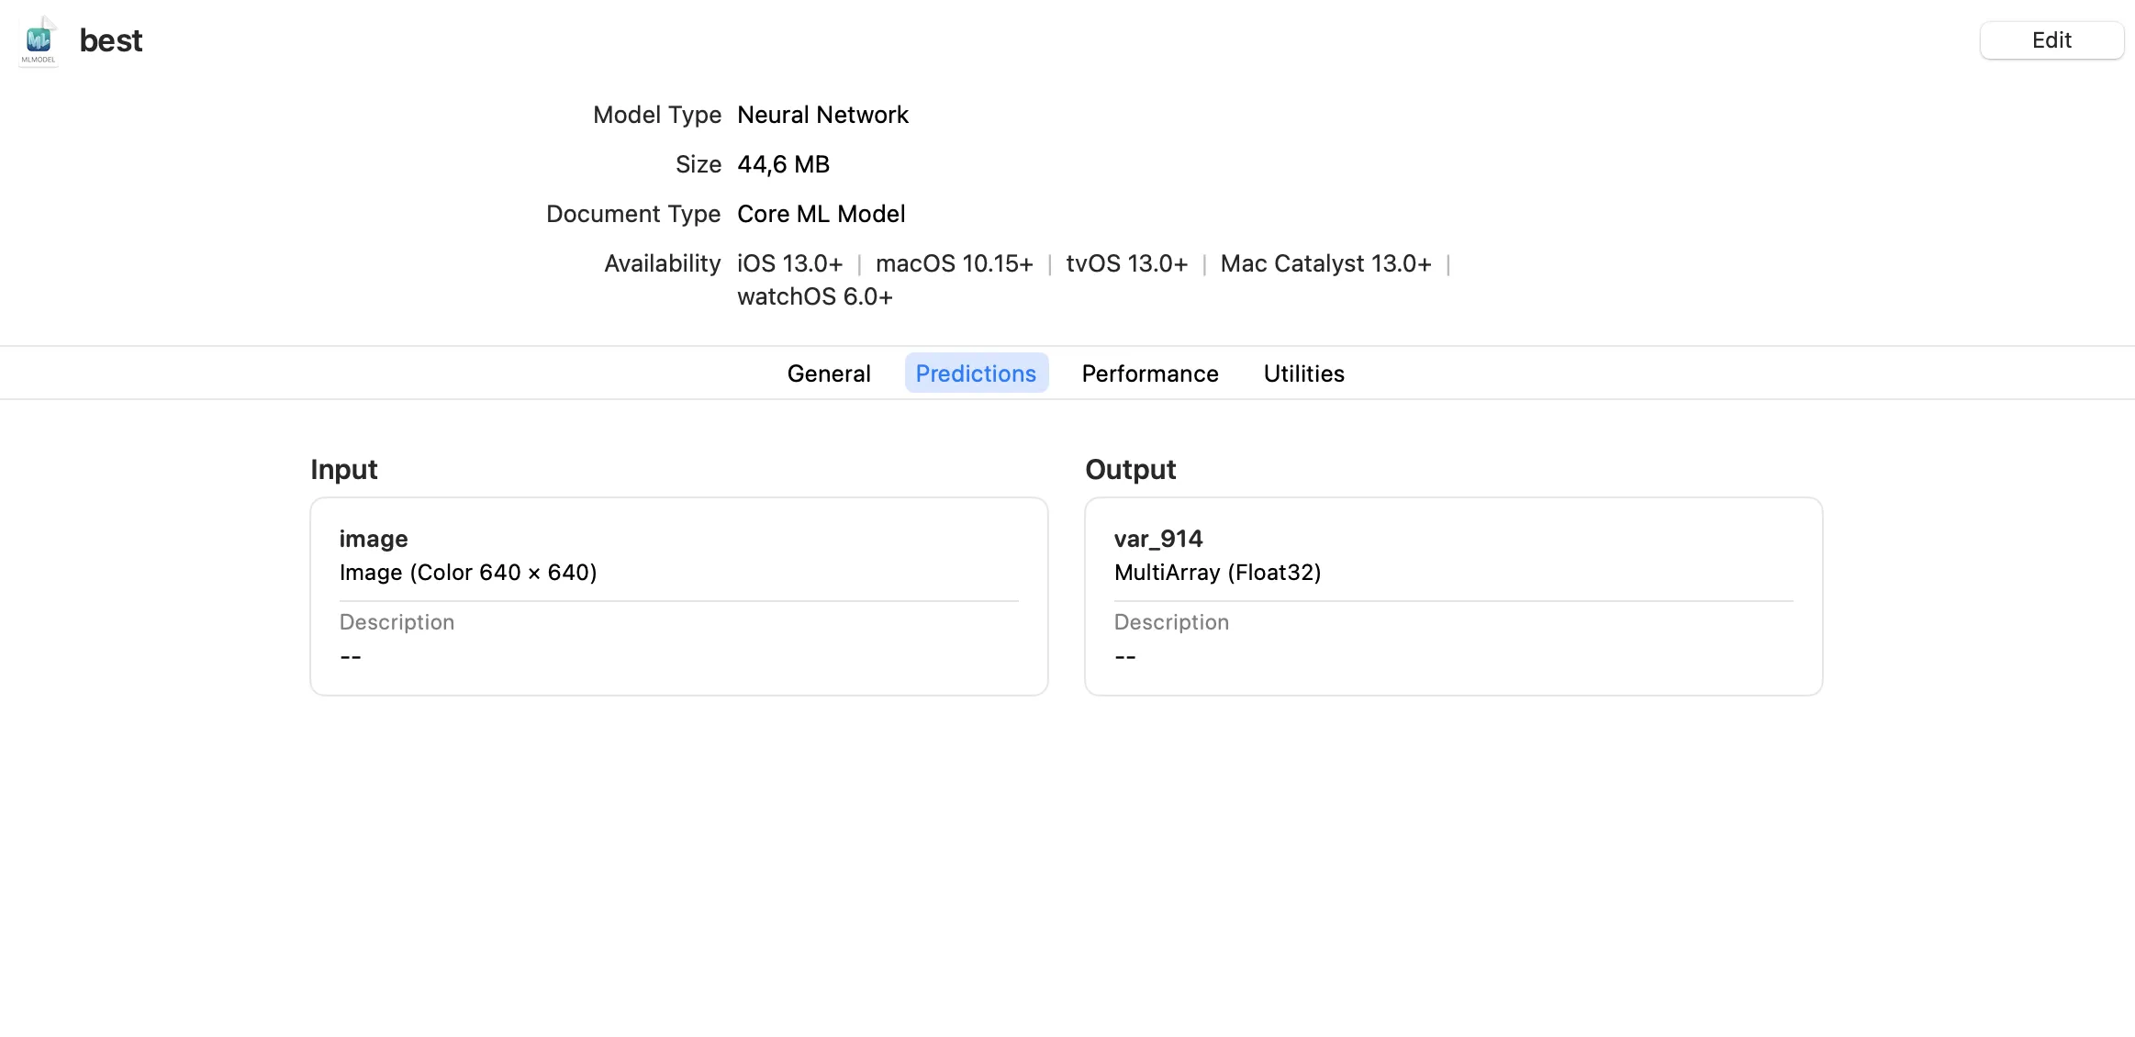Click the output Description placeholder dashes
2135x1037 pixels.
[1125, 657]
